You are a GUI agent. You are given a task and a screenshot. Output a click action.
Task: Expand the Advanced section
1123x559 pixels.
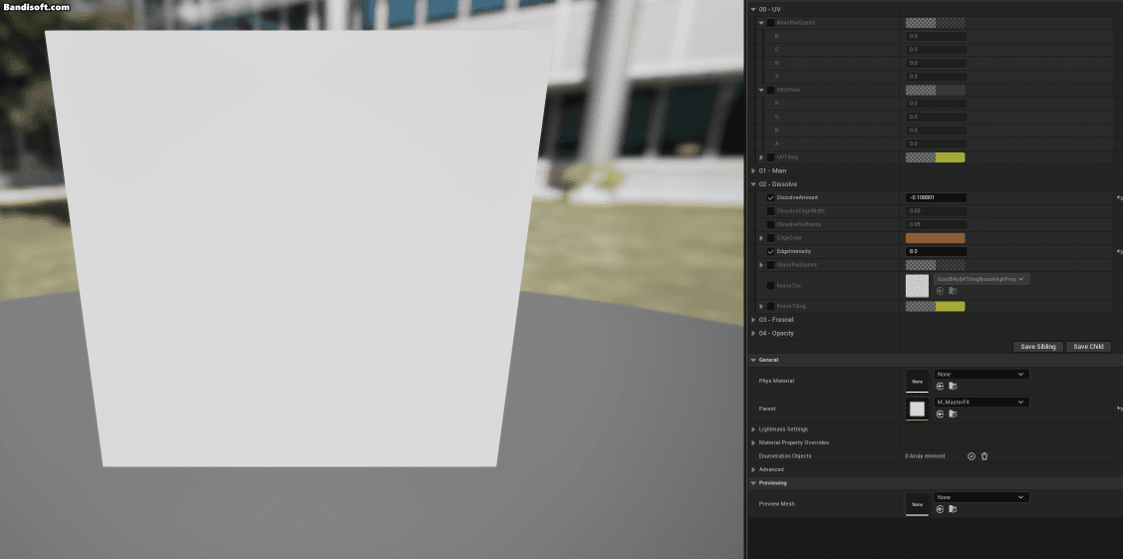coord(752,469)
